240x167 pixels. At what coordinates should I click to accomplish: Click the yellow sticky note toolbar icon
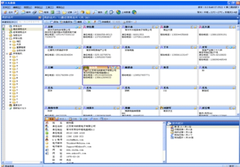point(88,12)
